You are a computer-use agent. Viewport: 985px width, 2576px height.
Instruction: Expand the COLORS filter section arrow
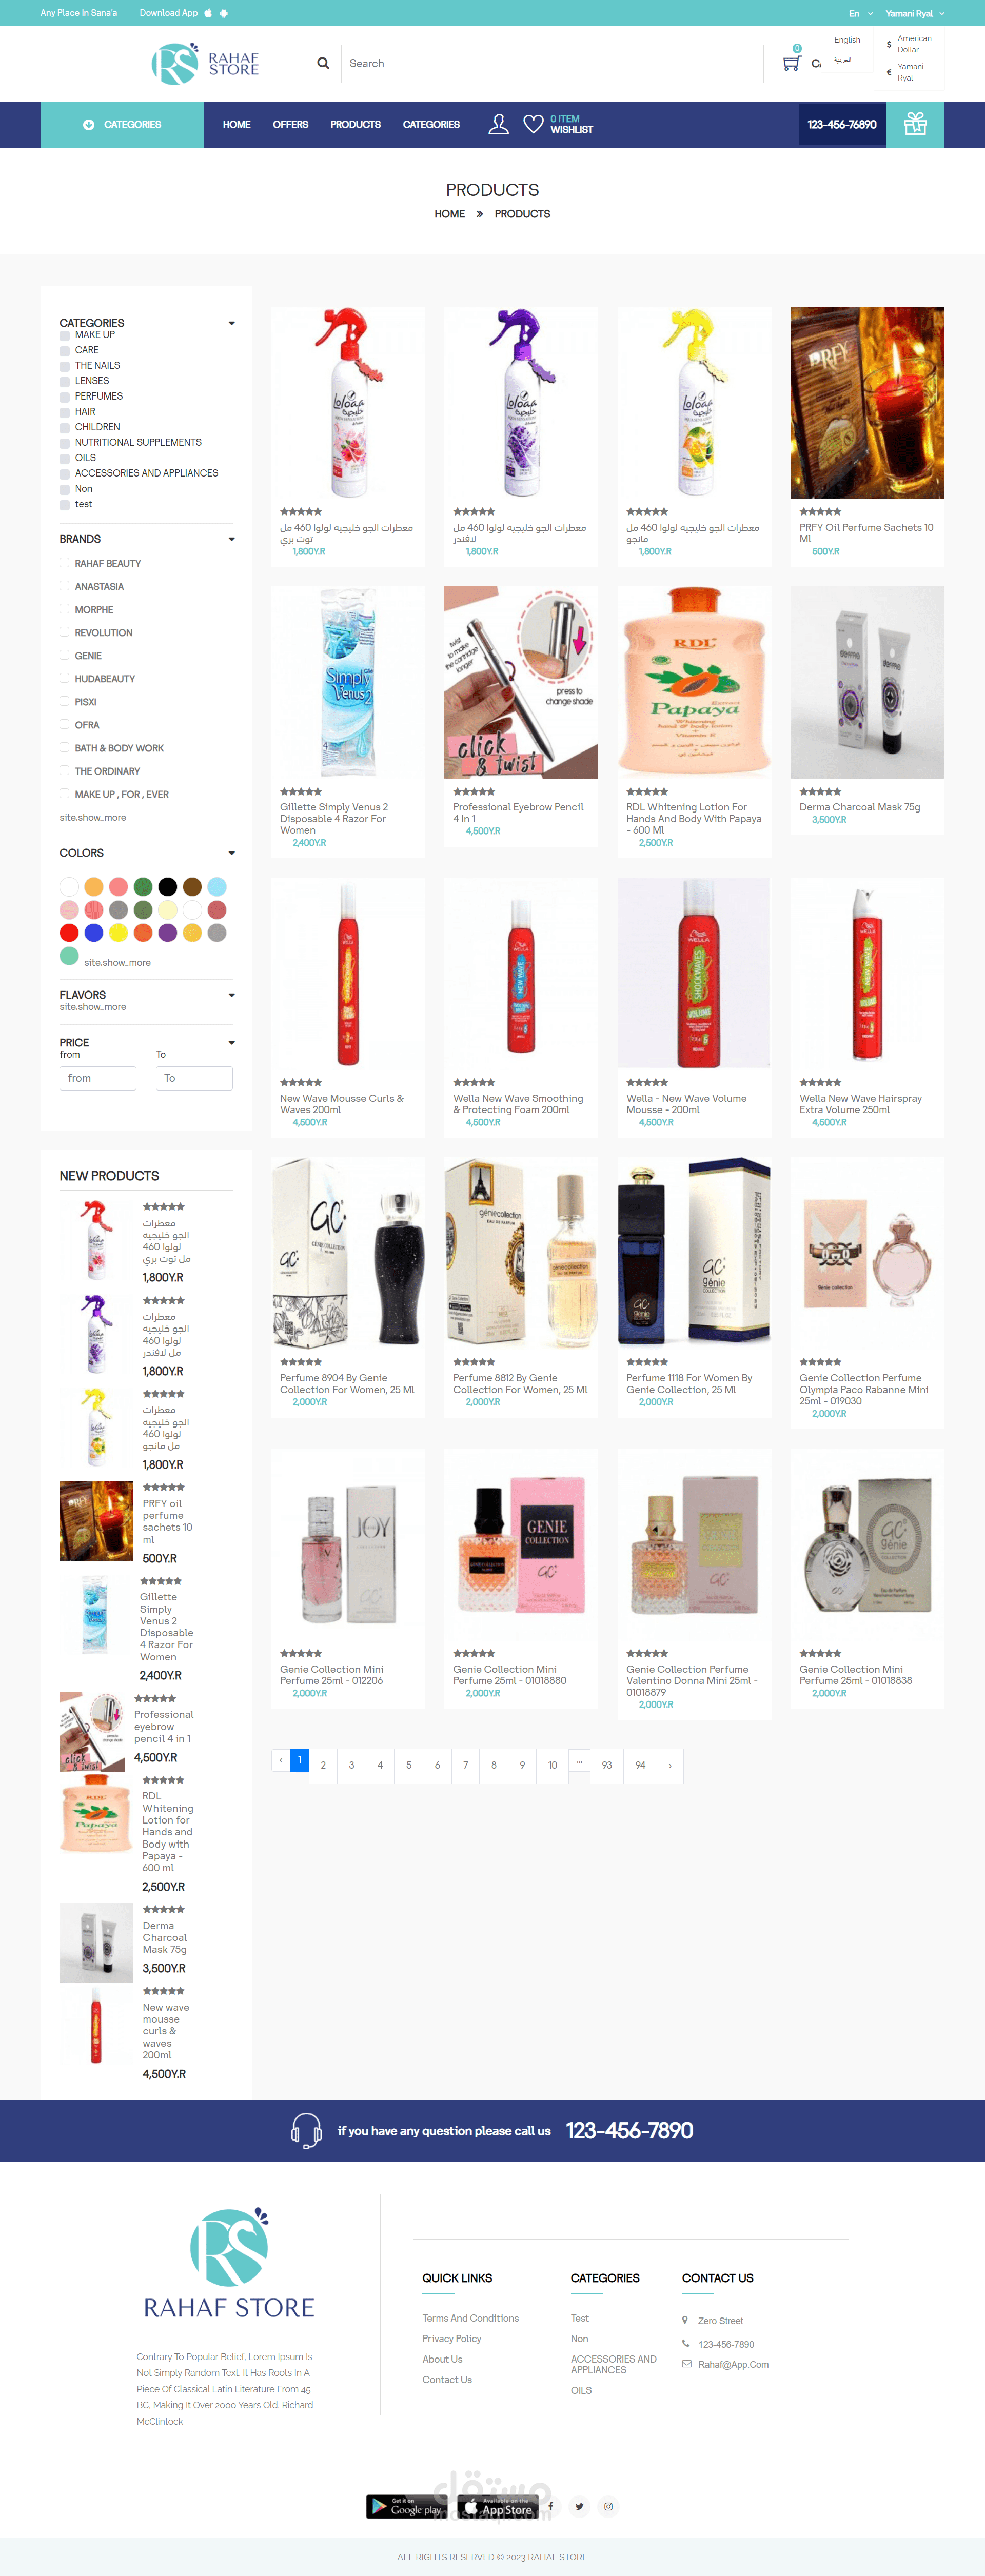(x=231, y=853)
